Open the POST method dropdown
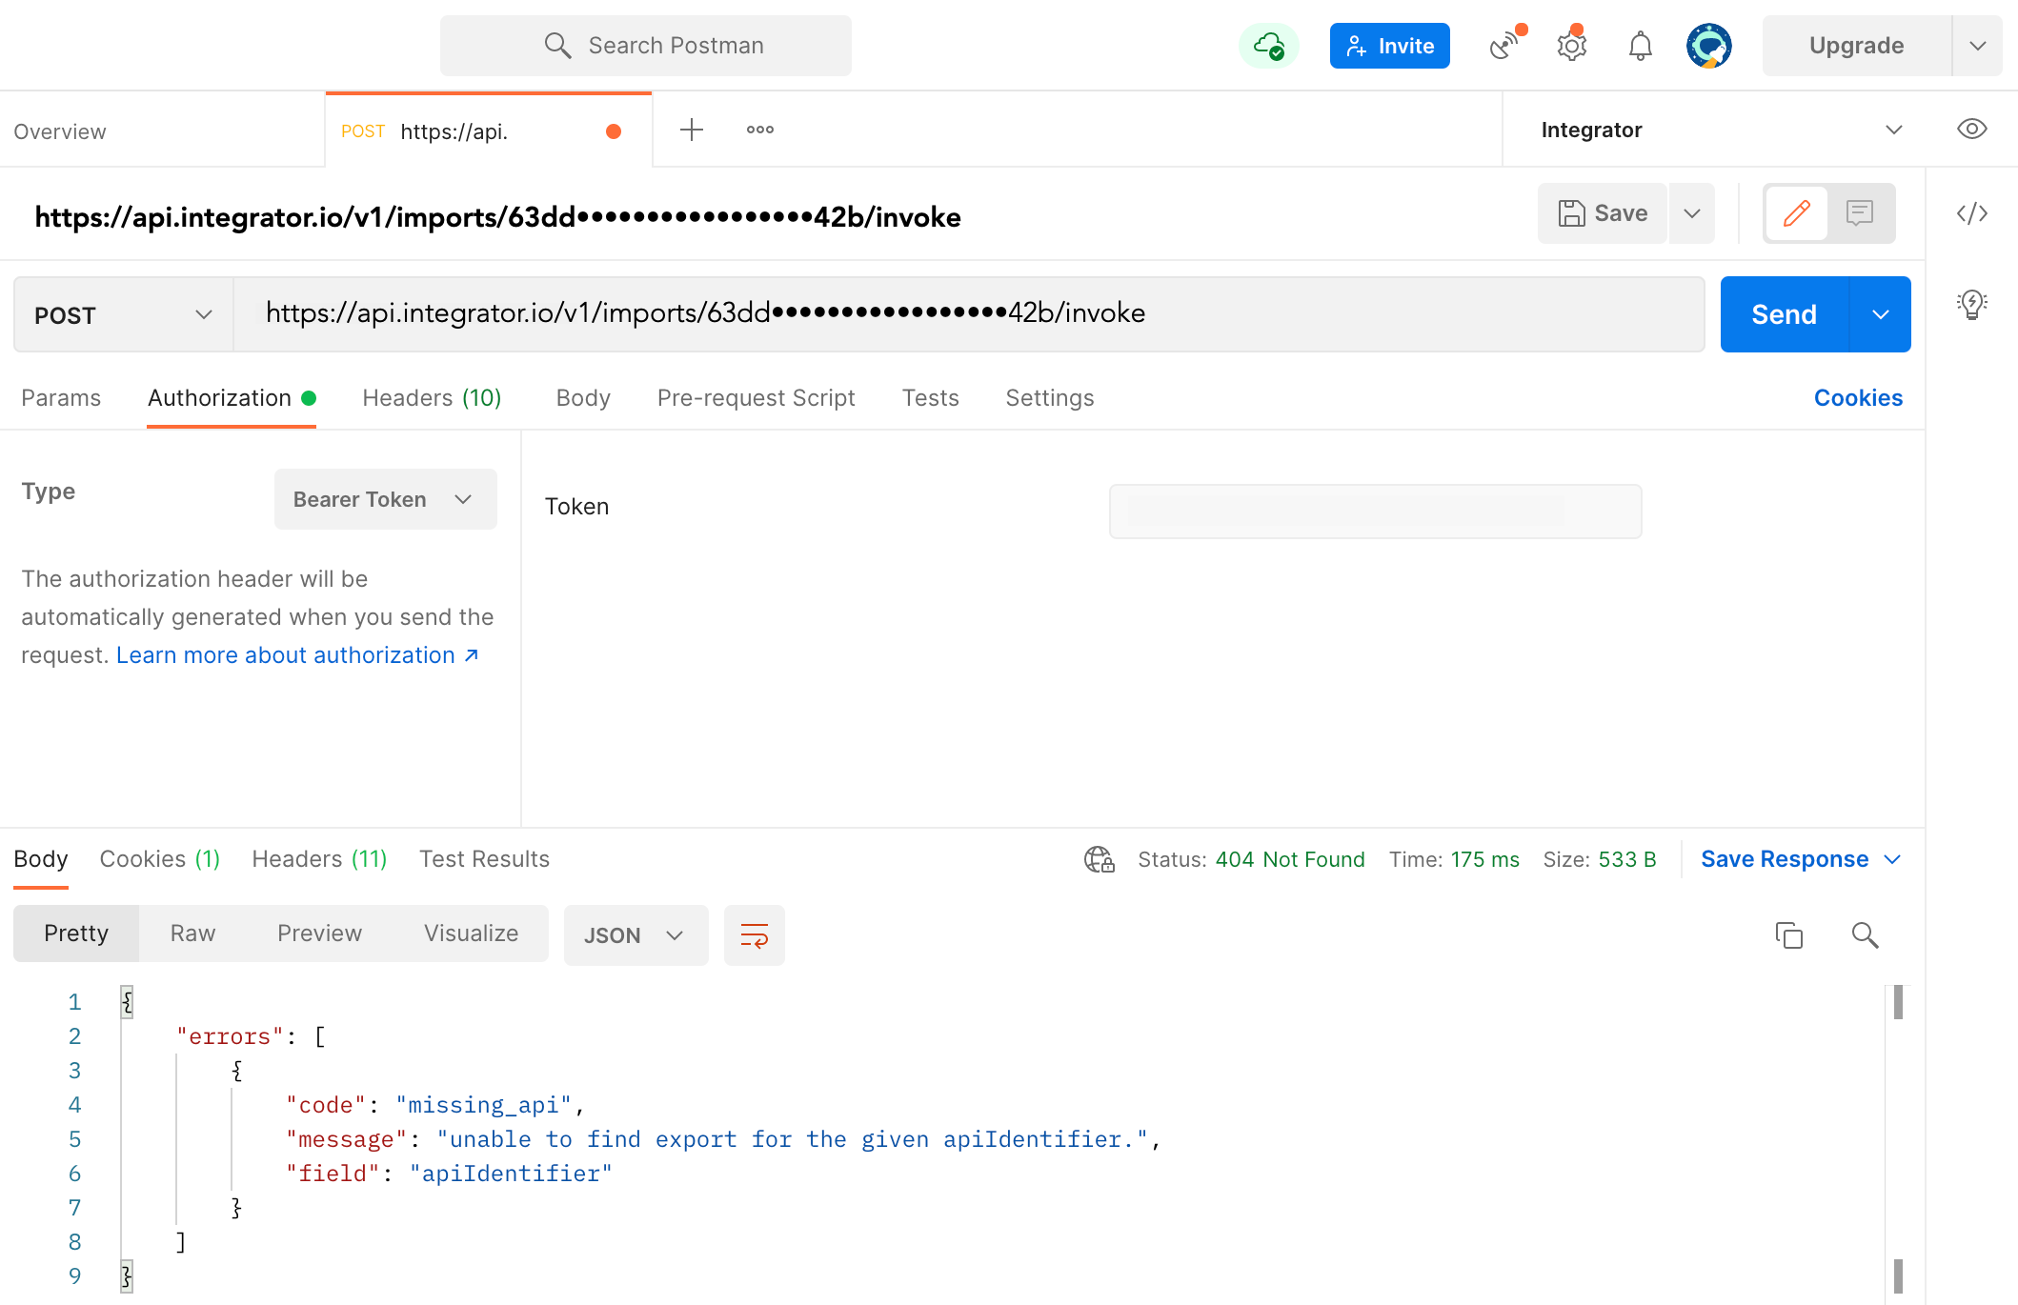The width and height of the screenshot is (2018, 1305). click(x=124, y=314)
